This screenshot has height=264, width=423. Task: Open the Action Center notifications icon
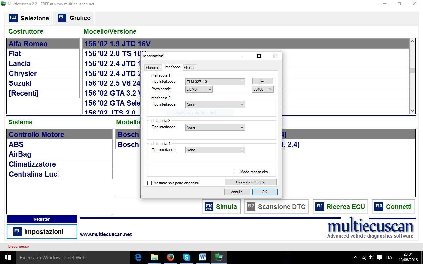[379, 257]
